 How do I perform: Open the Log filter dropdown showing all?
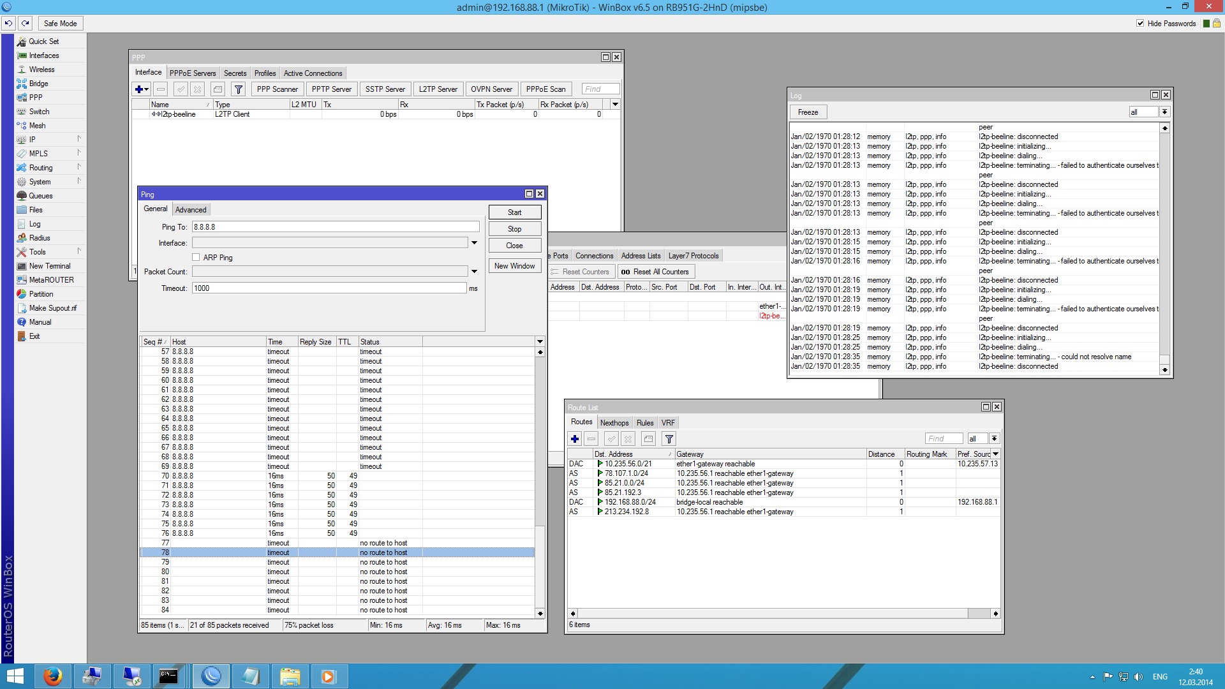point(1164,112)
